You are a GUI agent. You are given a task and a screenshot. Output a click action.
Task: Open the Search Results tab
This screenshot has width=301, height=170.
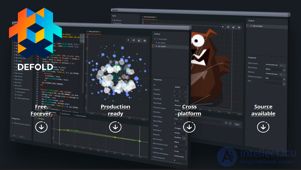(x=80, y=116)
